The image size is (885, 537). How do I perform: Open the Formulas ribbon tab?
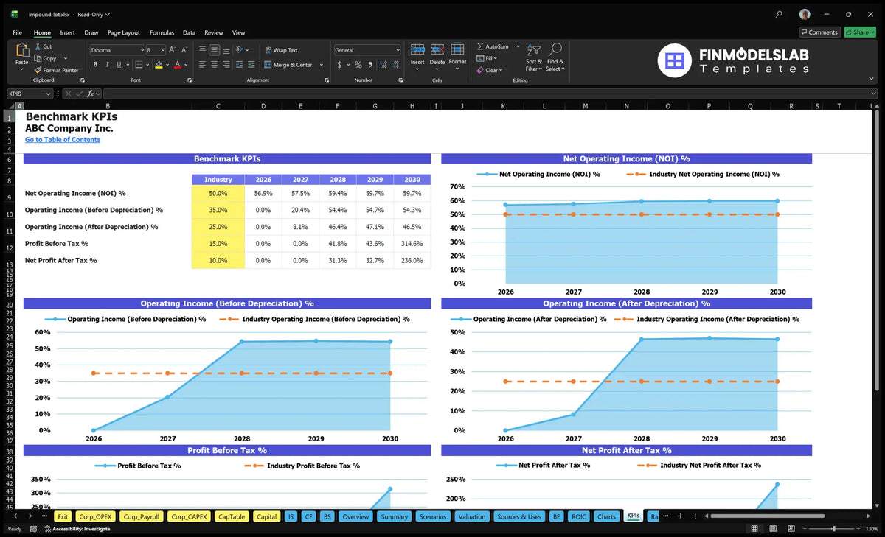162,32
